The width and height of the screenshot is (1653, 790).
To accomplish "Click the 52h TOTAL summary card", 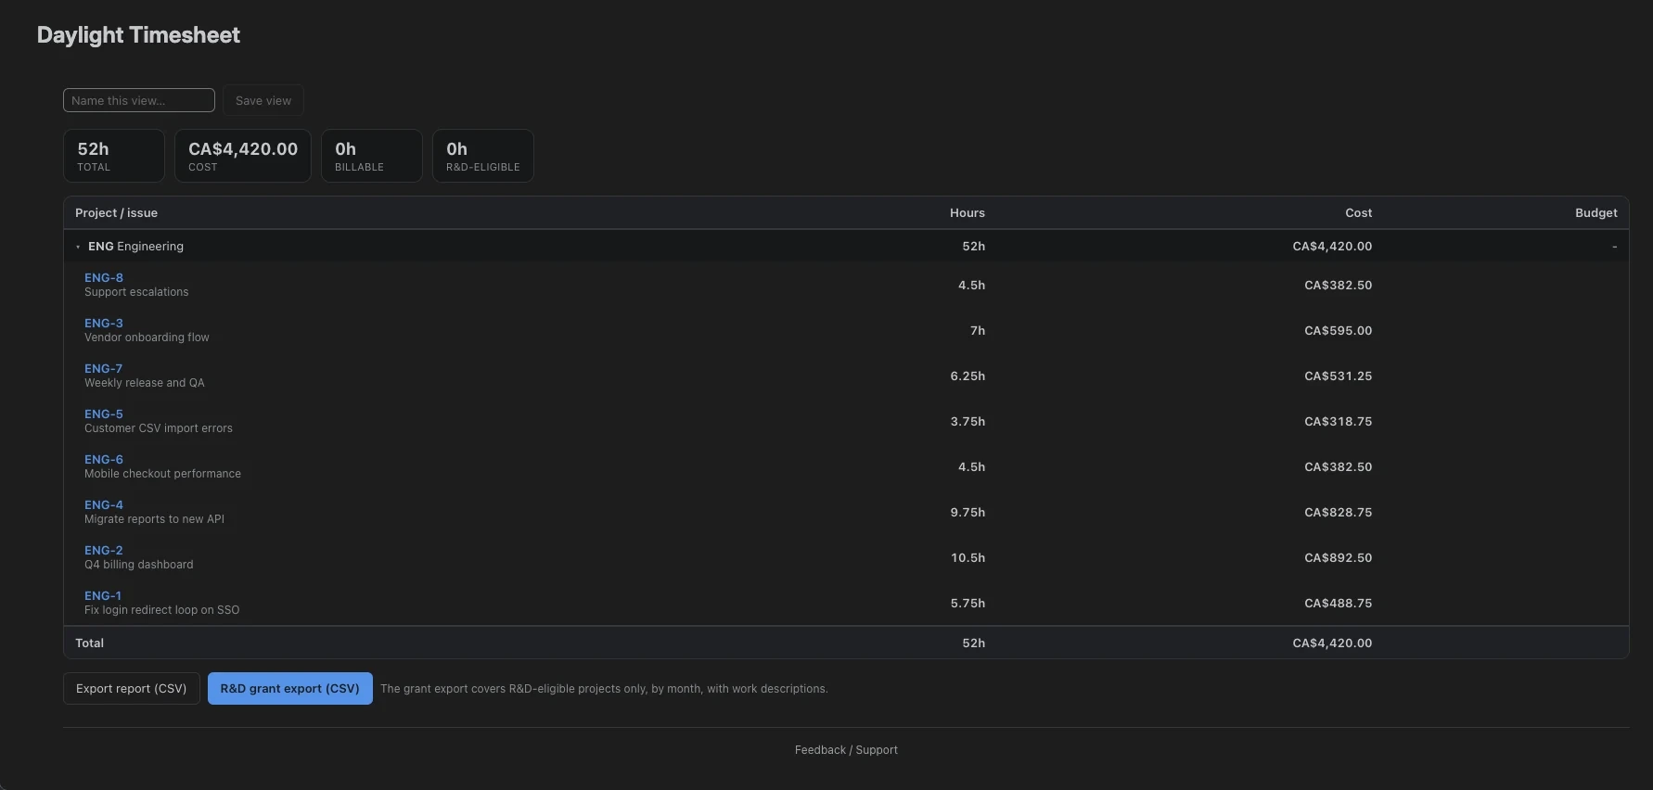I will point(114,156).
